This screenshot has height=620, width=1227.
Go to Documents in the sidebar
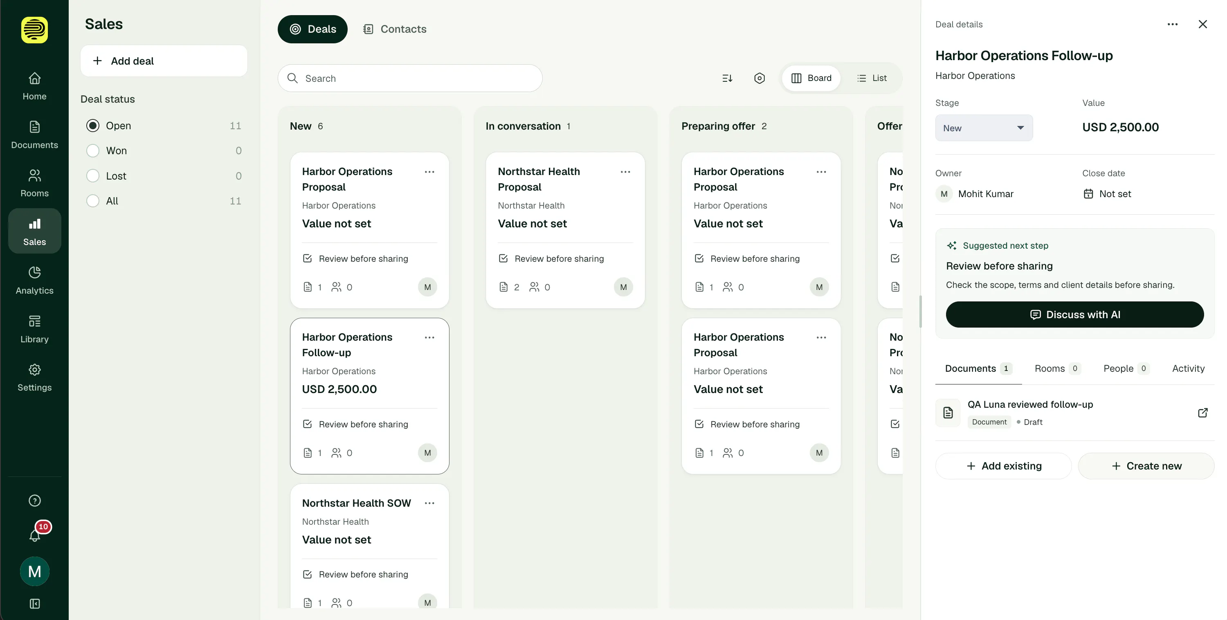(34, 135)
